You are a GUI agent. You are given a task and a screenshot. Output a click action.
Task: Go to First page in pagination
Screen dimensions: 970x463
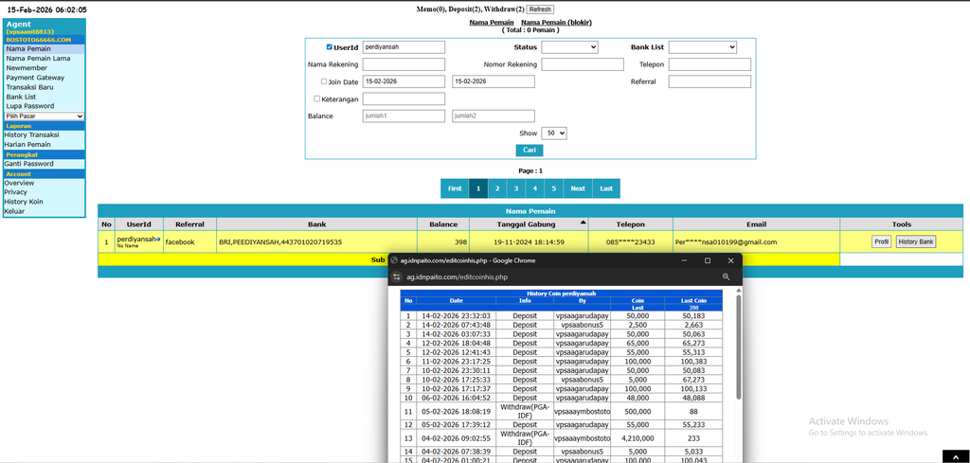[455, 188]
